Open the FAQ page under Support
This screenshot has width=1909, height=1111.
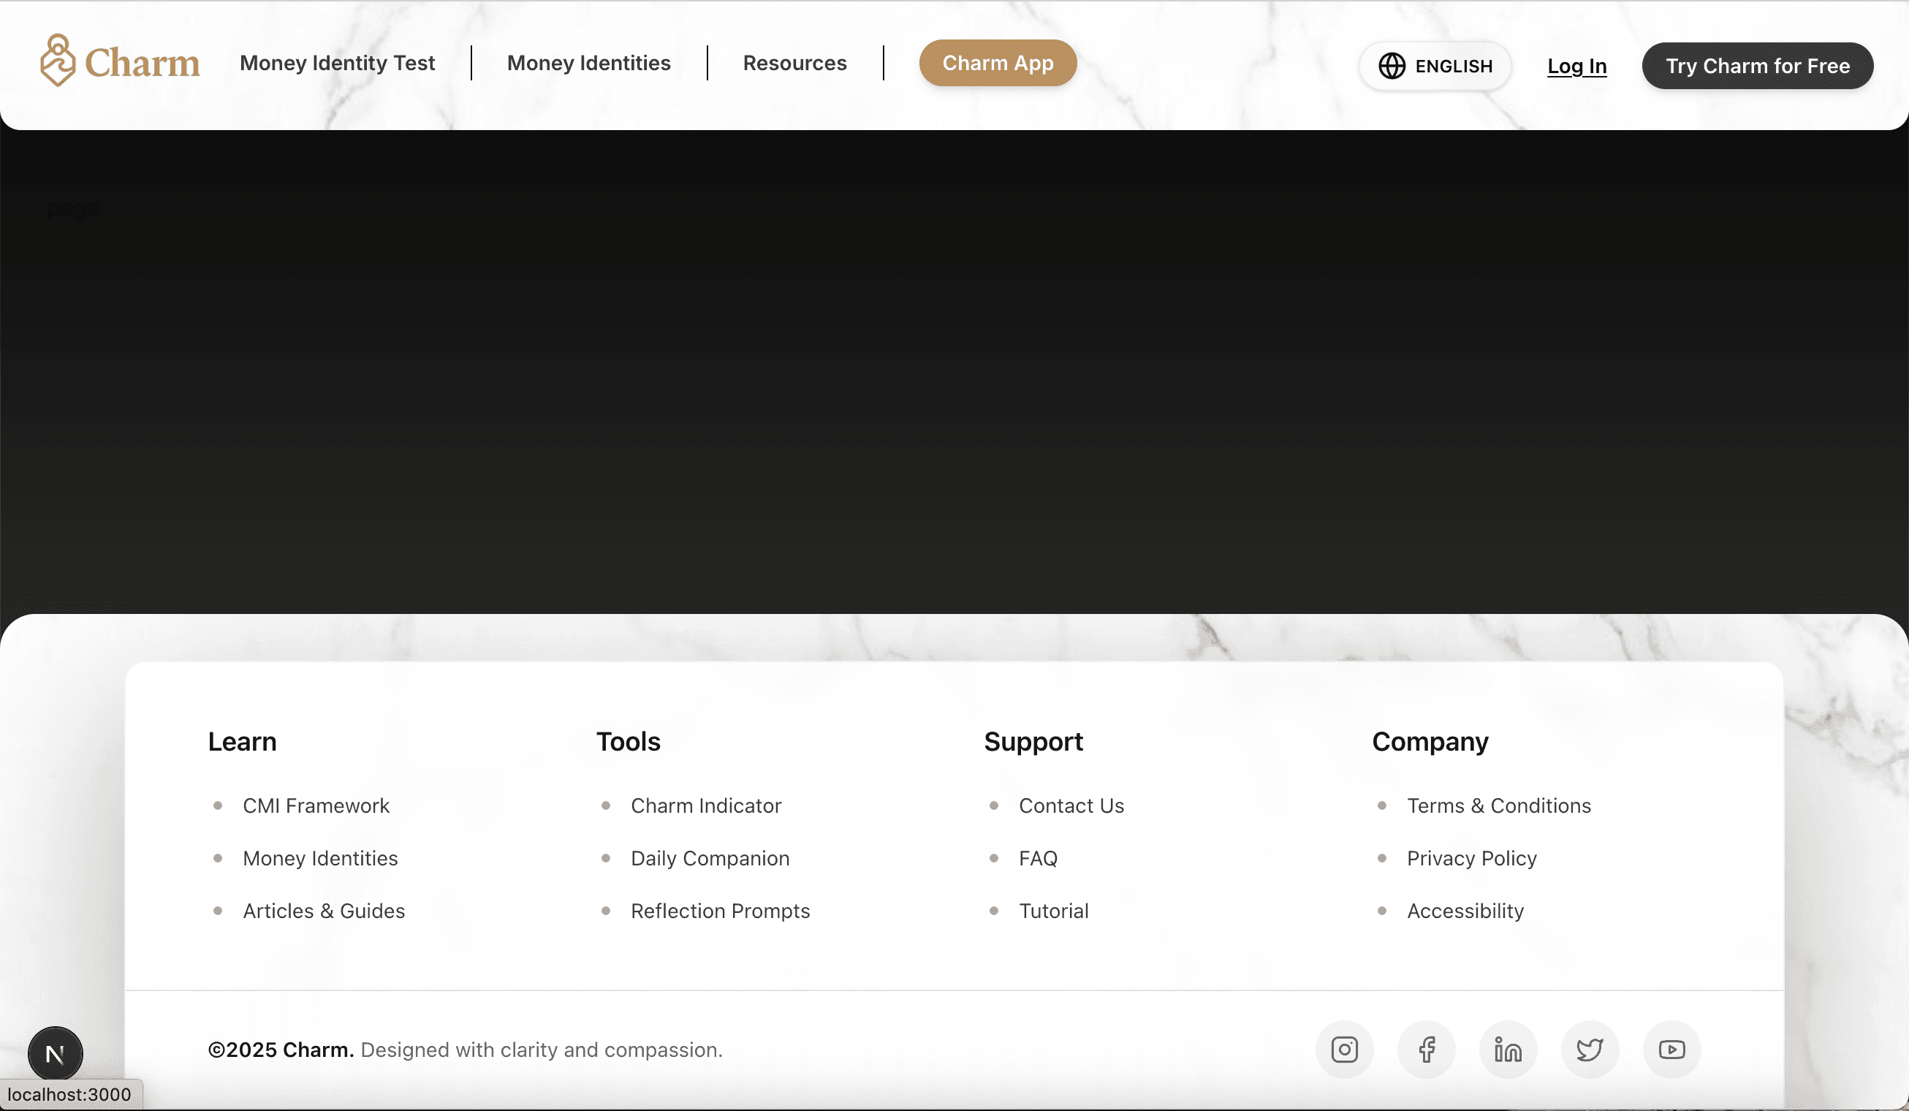[1039, 859]
